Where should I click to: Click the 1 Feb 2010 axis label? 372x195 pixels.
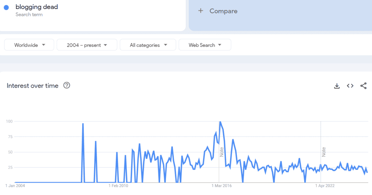(x=118, y=186)
